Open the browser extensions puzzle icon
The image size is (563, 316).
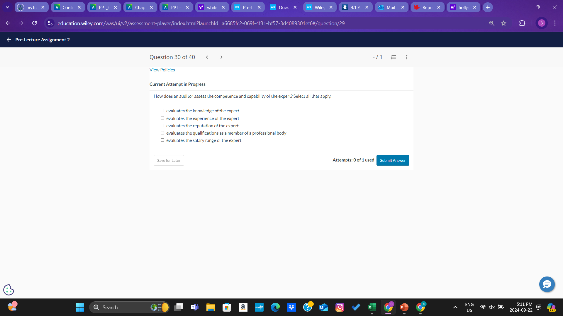pyautogui.click(x=523, y=23)
